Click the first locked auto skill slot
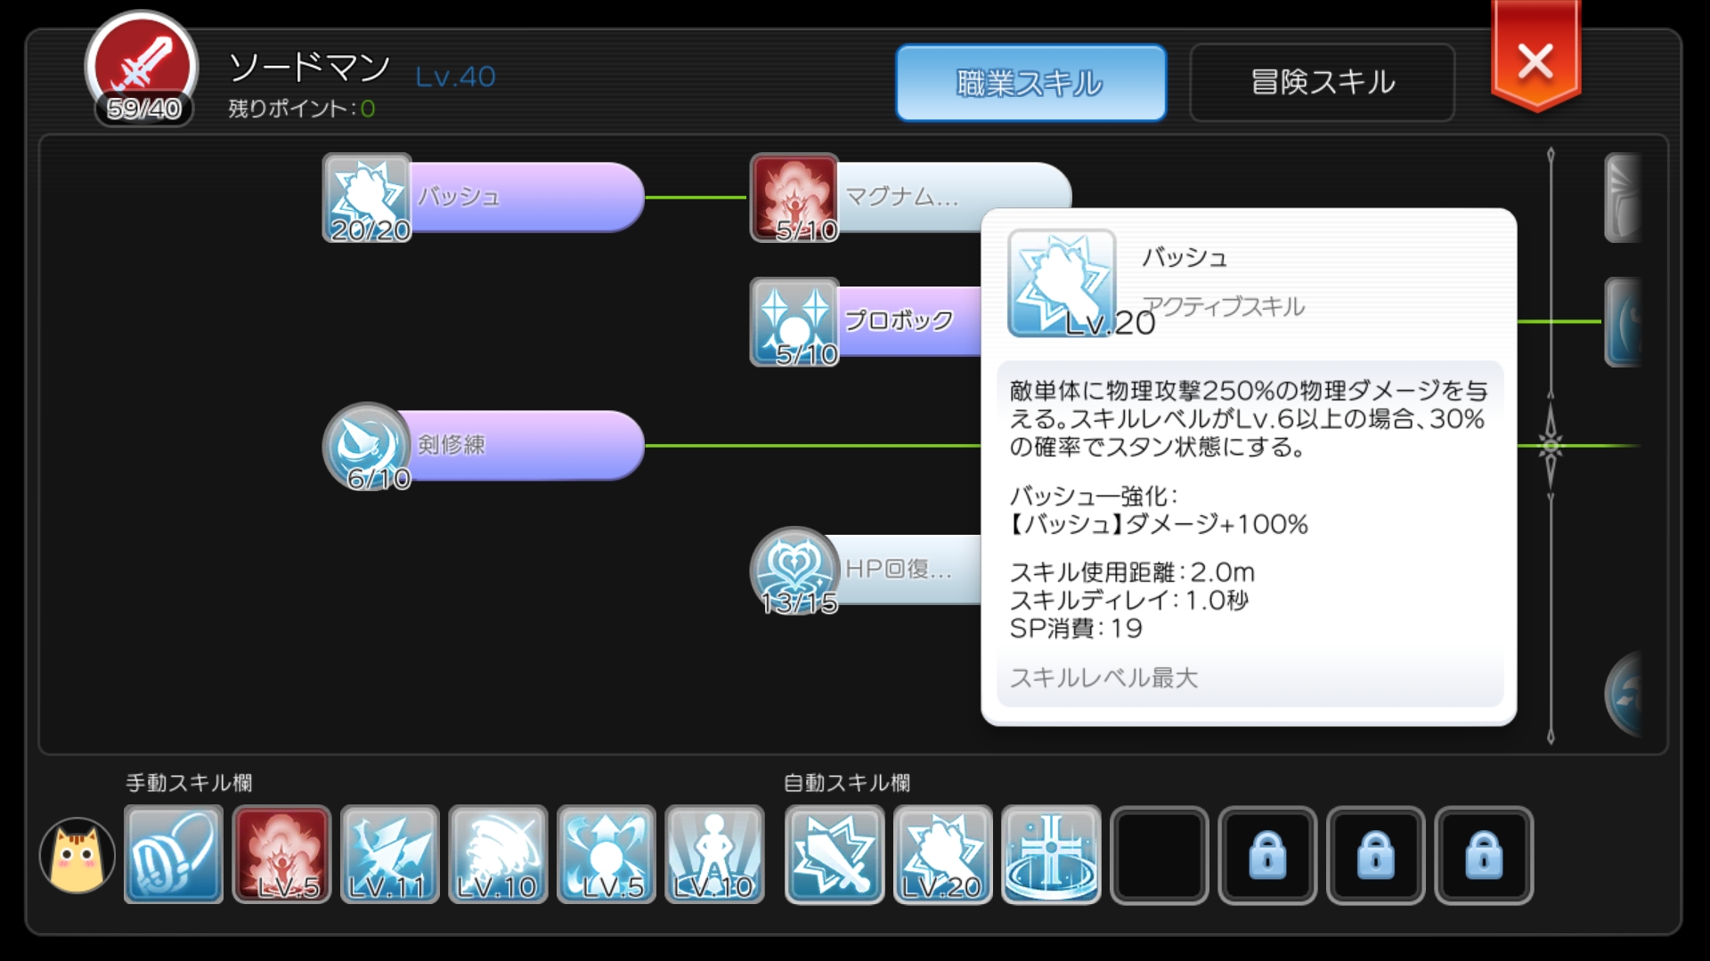The width and height of the screenshot is (1710, 961). [1268, 855]
